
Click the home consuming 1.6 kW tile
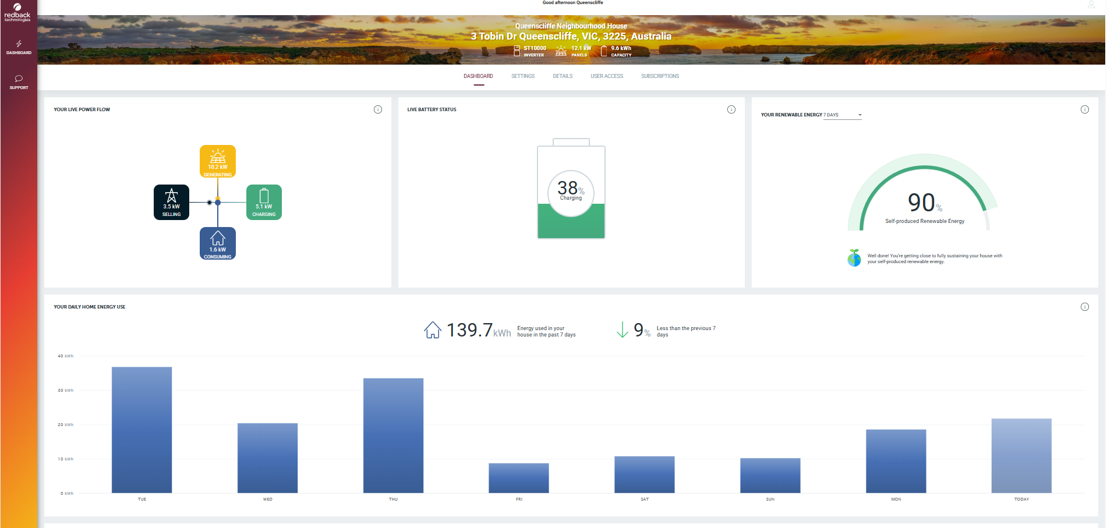(x=218, y=243)
